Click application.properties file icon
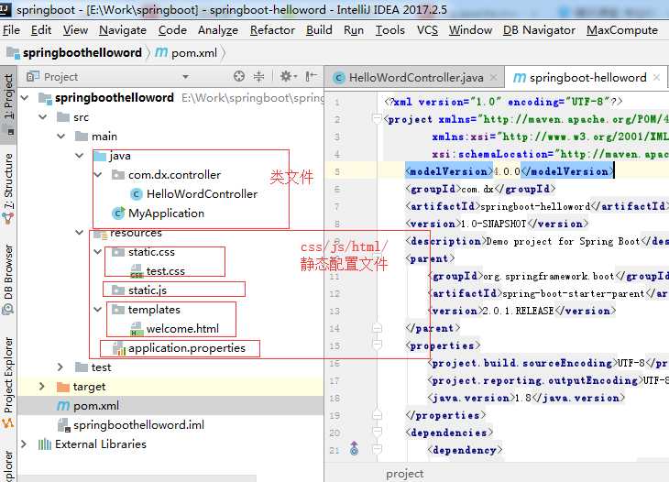669x482 pixels. 118,348
